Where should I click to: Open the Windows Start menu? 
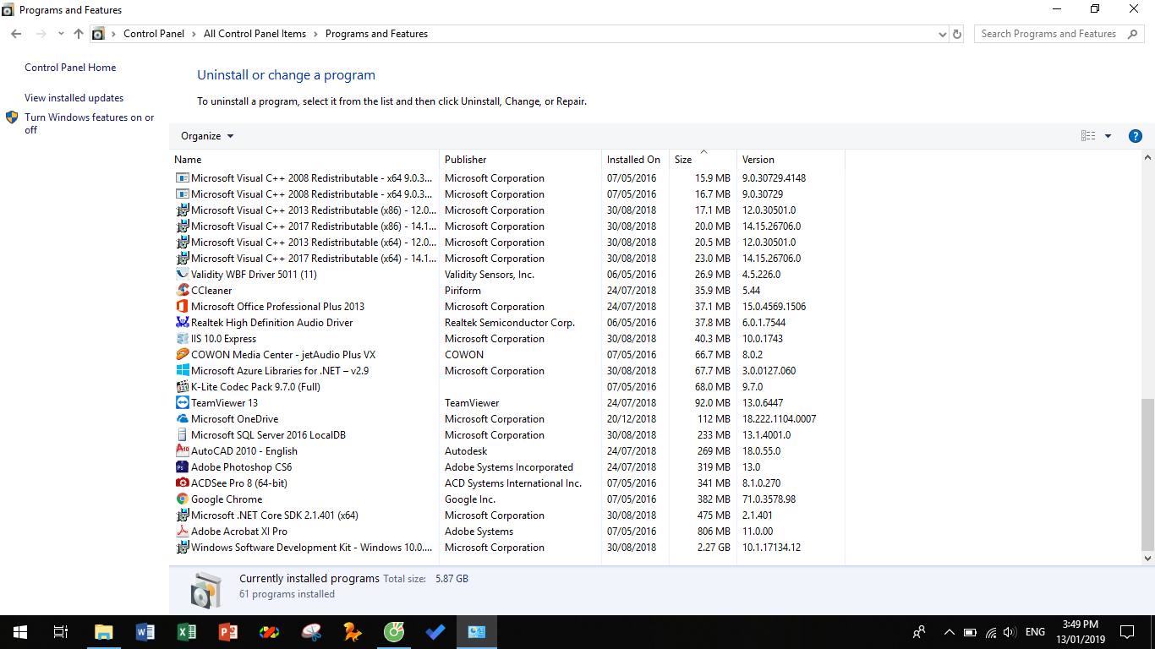(x=20, y=632)
